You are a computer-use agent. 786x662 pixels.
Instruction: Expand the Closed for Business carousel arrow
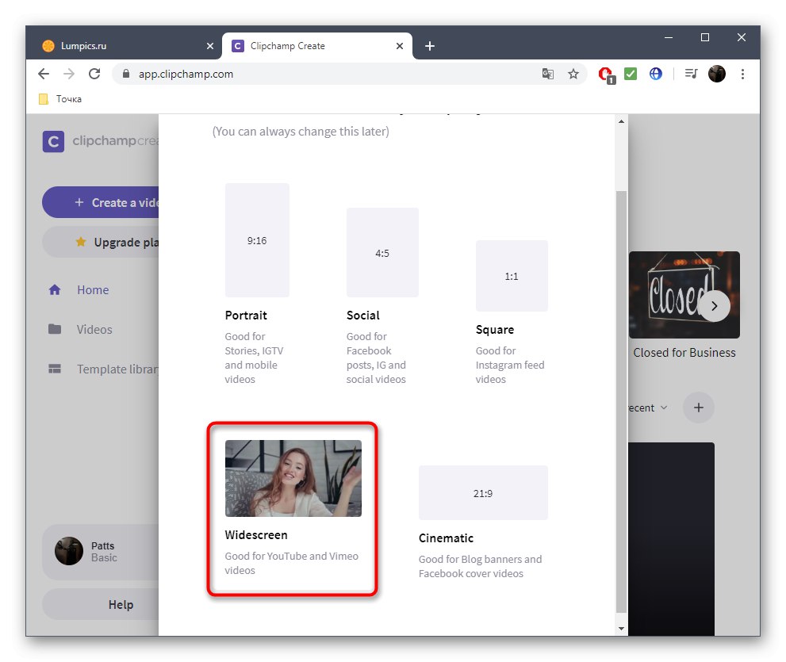point(715,305)
